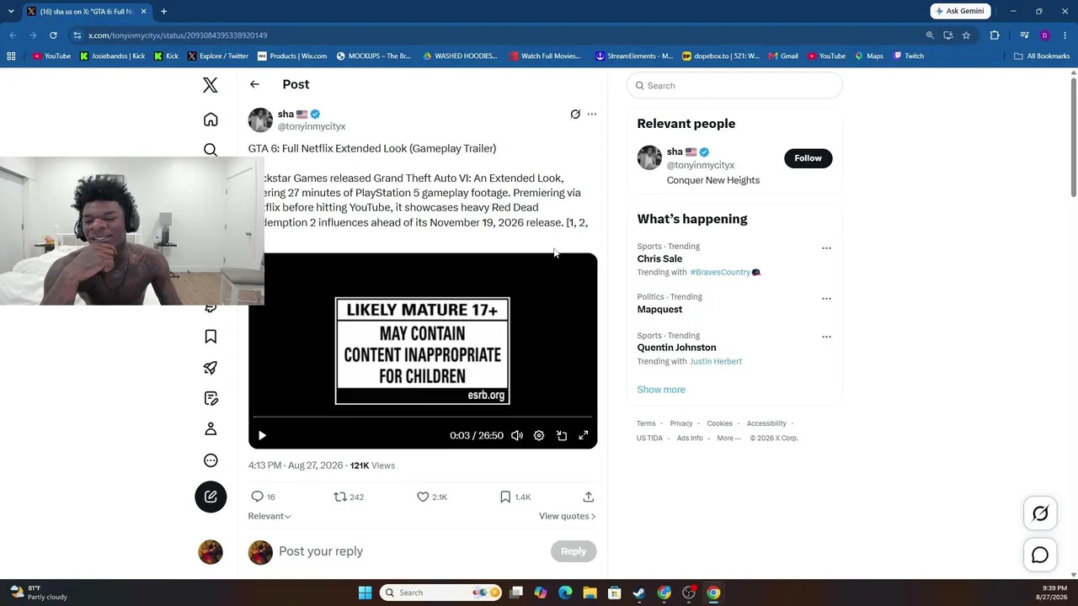Screen dimensions: 1078x606
Task: Go to the X home feed
Action: coord(211,120)
